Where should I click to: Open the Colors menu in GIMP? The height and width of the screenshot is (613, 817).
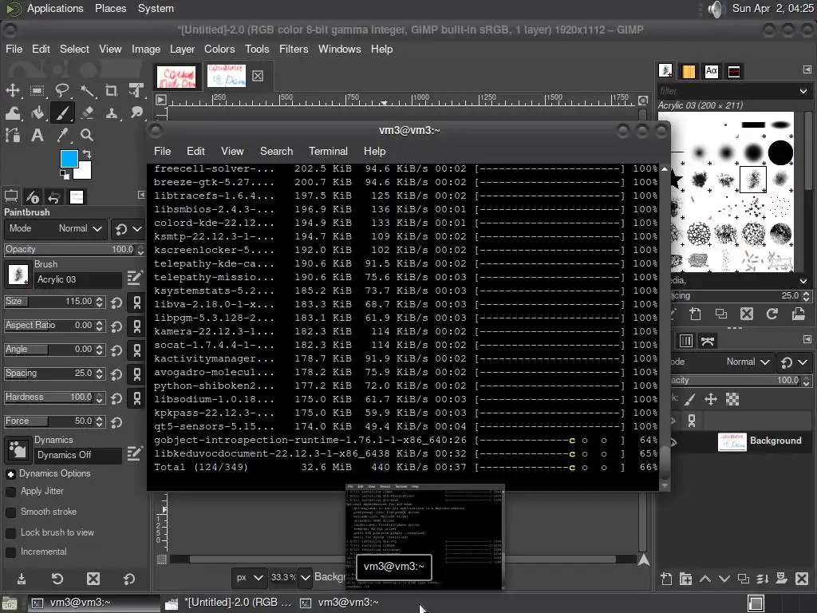(x=219, y=49)
